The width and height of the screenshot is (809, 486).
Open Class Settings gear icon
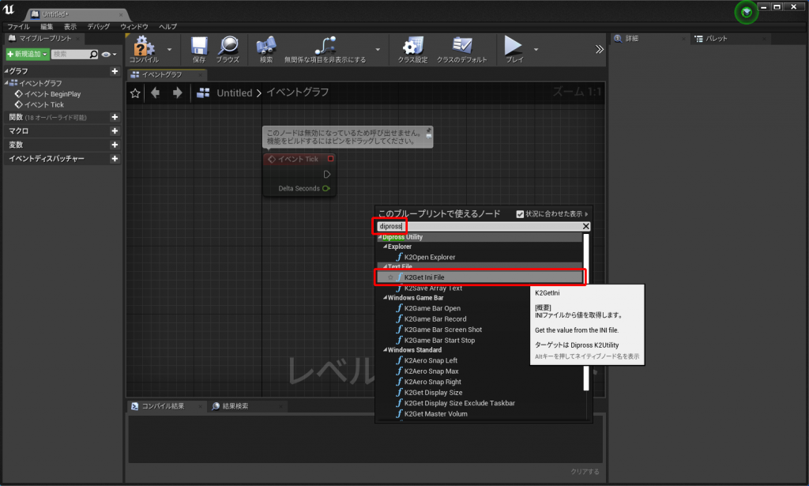tap(412, 45)
